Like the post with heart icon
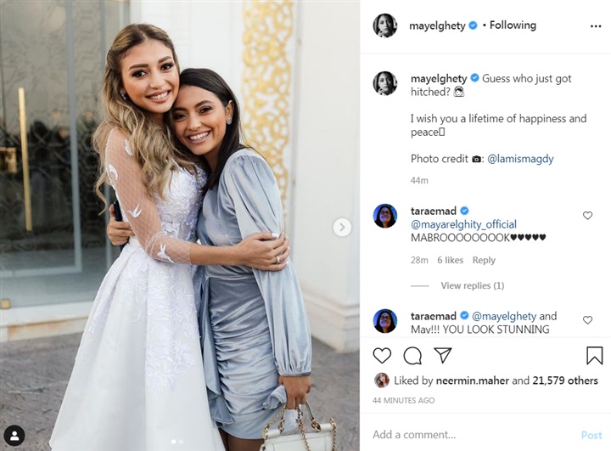This screenshot has width=611, height=451. [382, 355]
